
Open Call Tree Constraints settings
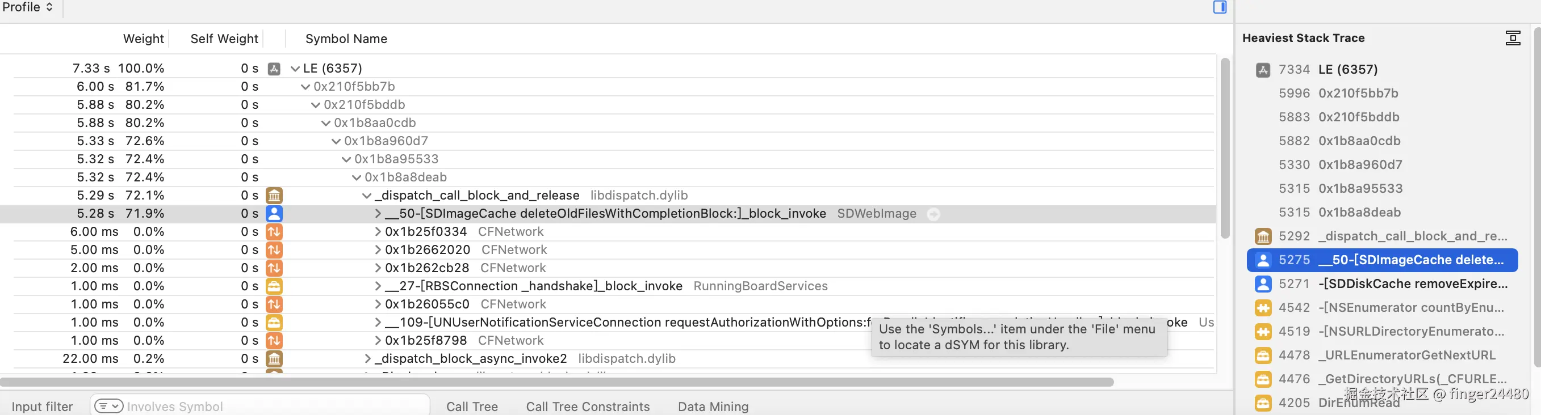click(x=588, y=406)
